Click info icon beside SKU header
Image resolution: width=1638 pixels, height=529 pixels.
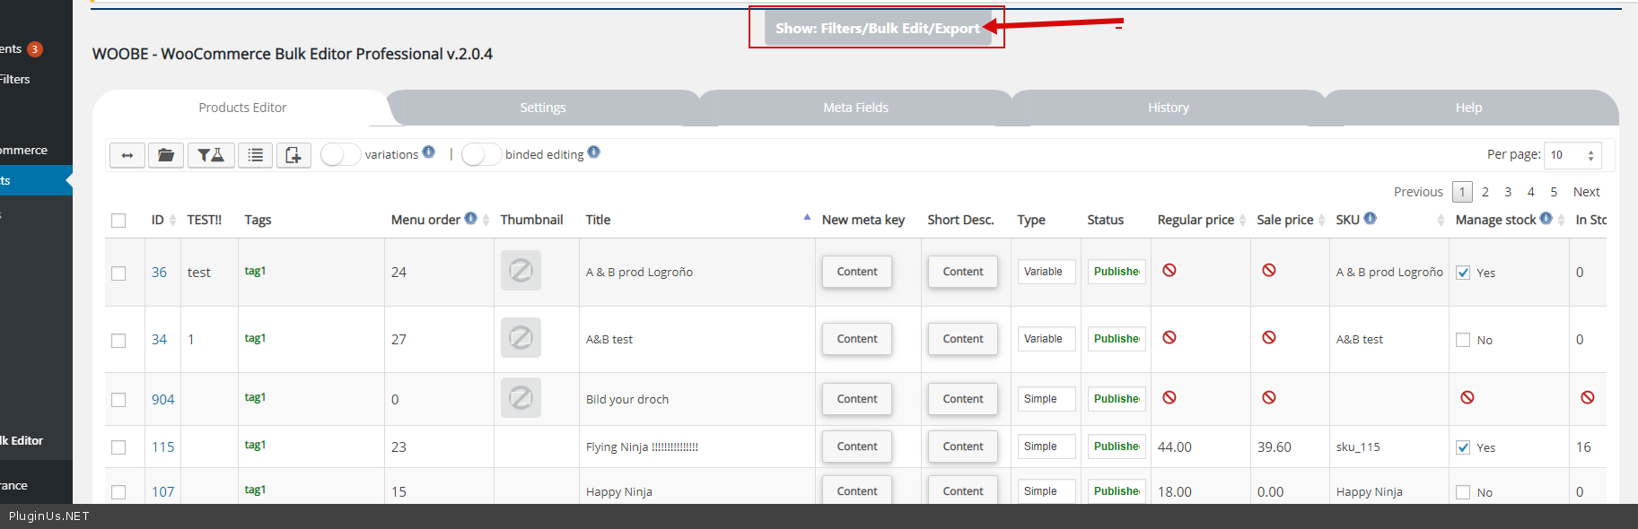click(x=1370, y=218)
